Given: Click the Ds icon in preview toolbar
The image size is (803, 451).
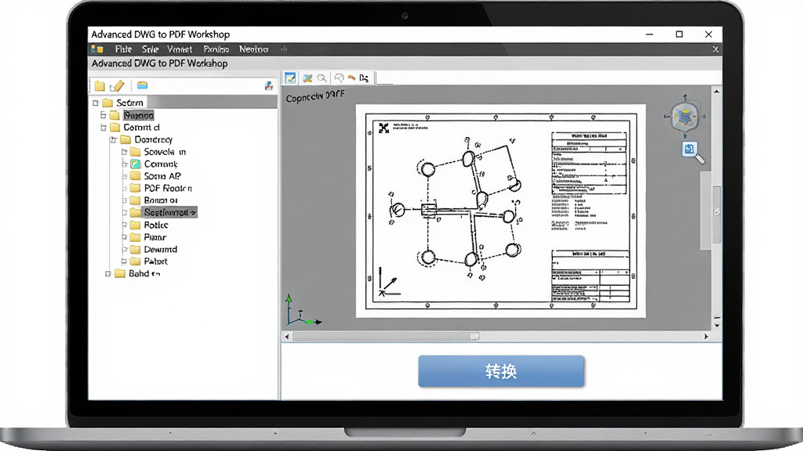Looking at the screenshot, I should pyautogui.click(x=364, y=78).
